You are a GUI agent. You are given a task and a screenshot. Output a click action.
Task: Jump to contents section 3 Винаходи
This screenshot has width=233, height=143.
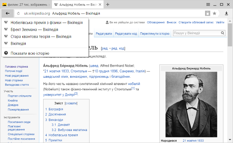tap(54, 120)
